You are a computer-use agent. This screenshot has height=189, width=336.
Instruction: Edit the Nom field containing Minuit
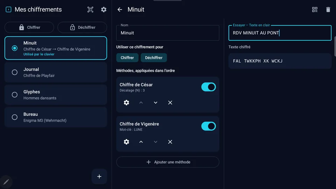point(168,33)
